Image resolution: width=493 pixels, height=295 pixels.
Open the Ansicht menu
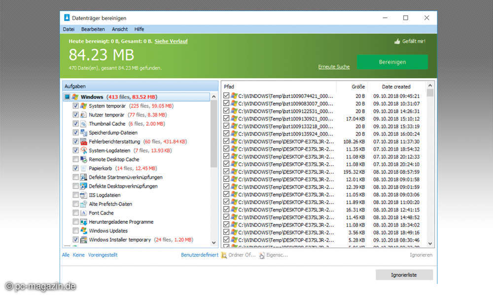(x=120, y=29)
